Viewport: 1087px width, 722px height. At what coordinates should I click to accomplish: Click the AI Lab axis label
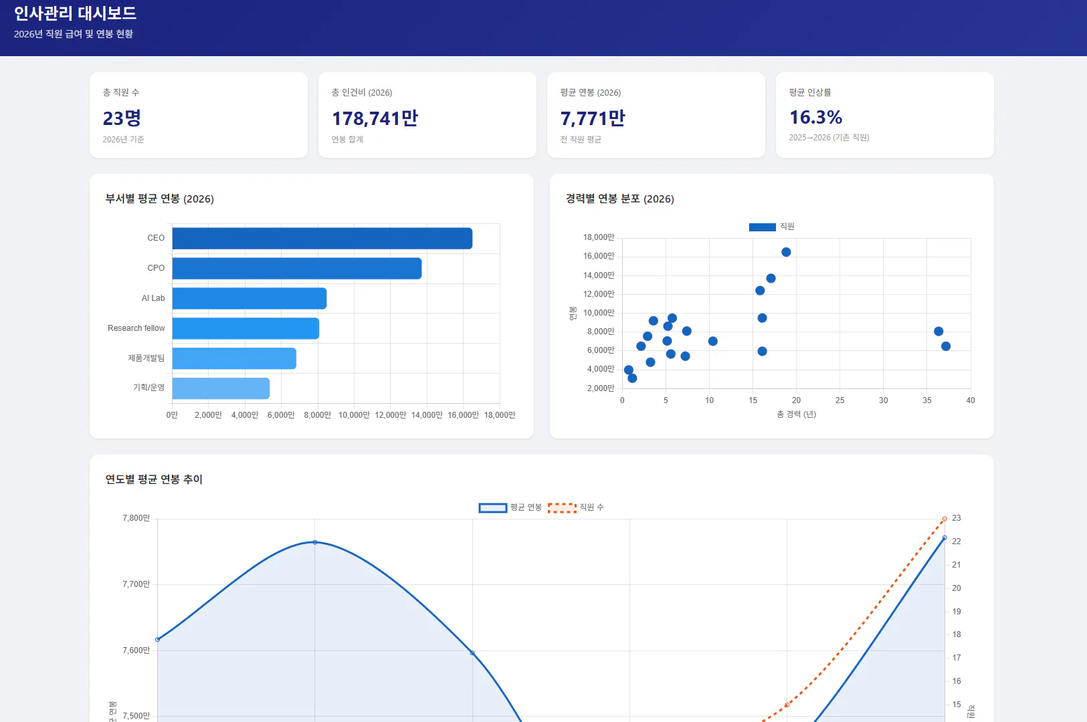tap(153, 298)
